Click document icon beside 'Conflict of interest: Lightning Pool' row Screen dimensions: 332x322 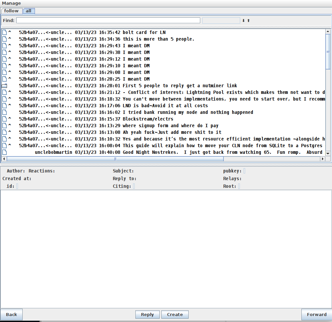4,92
